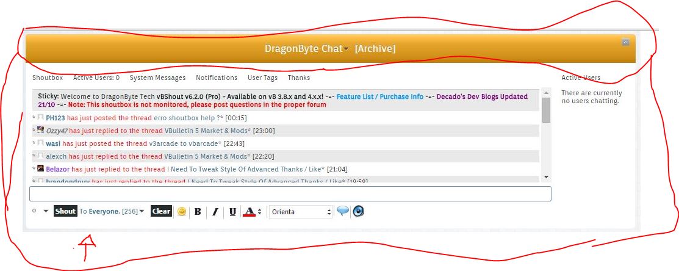Open the Archive link
Screen dimensions: 679x271
pyautogui.click(x=375, y=48)
